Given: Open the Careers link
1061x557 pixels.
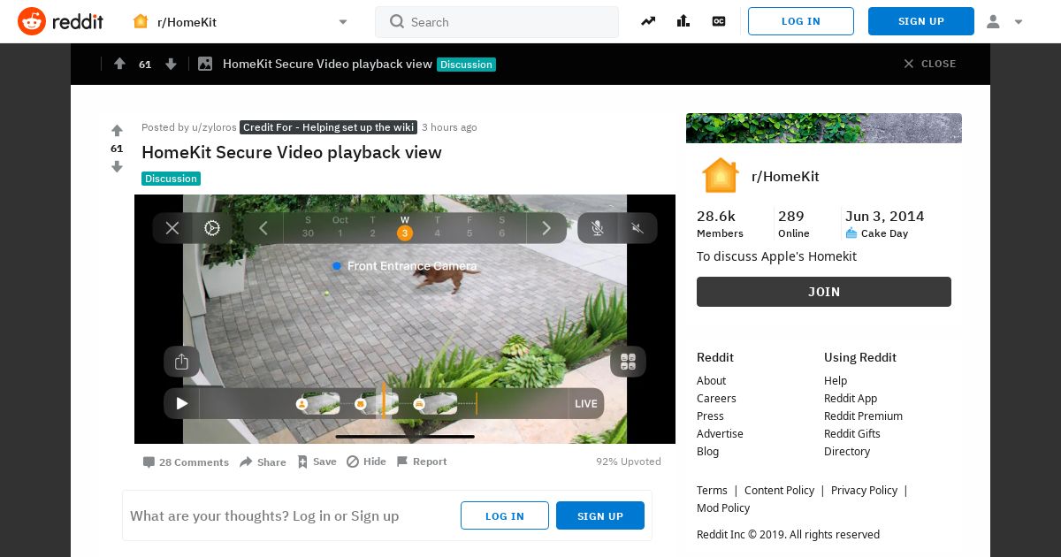Looking at the screenshot, I should tap(716, 398).
